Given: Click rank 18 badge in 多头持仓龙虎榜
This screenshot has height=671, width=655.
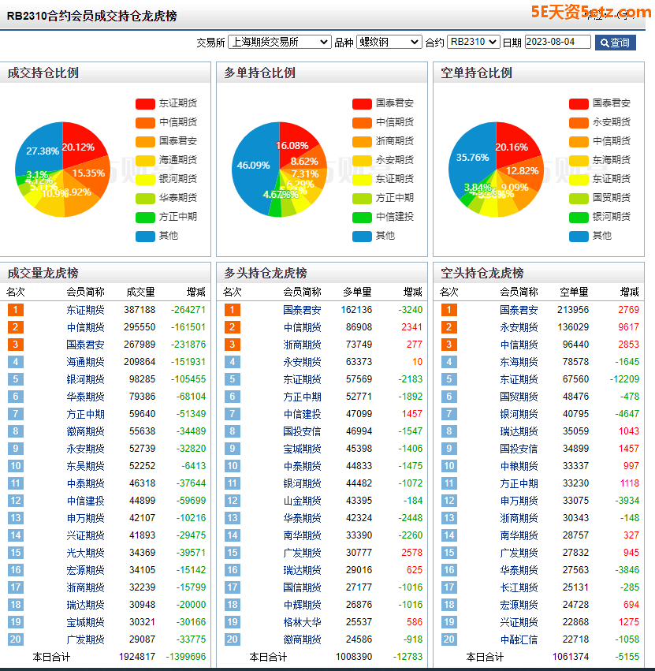Looking at the screenshot, I should pyautogui.click(x=233, y=605).
